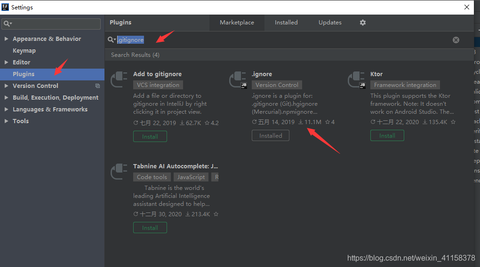Click the IntelliJ logo in title bar
Image resolution: width=480 pixels, height=267 pixels.
pyautogui.click(x=5, y=7)
